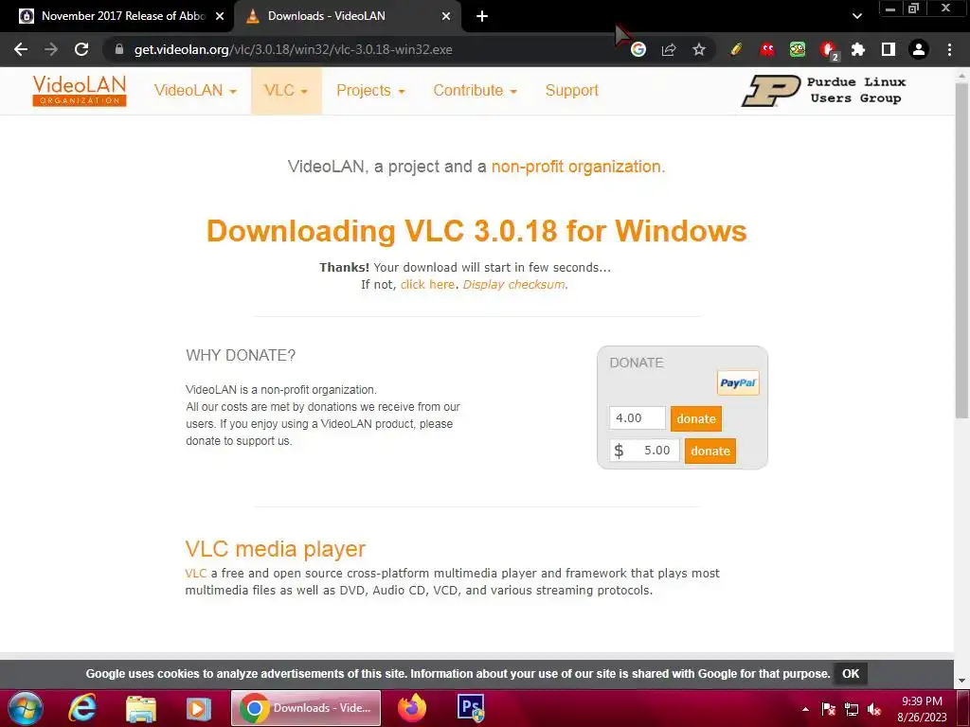Open Windows Explorer from the taskbar
Image resolution: width=970 pixels, height=727 pixels.
tap(141, 708)
